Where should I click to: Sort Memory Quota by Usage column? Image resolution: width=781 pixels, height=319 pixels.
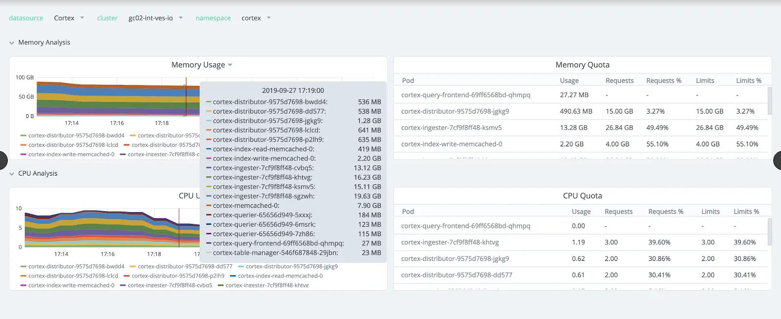click(x=569, y=80)
